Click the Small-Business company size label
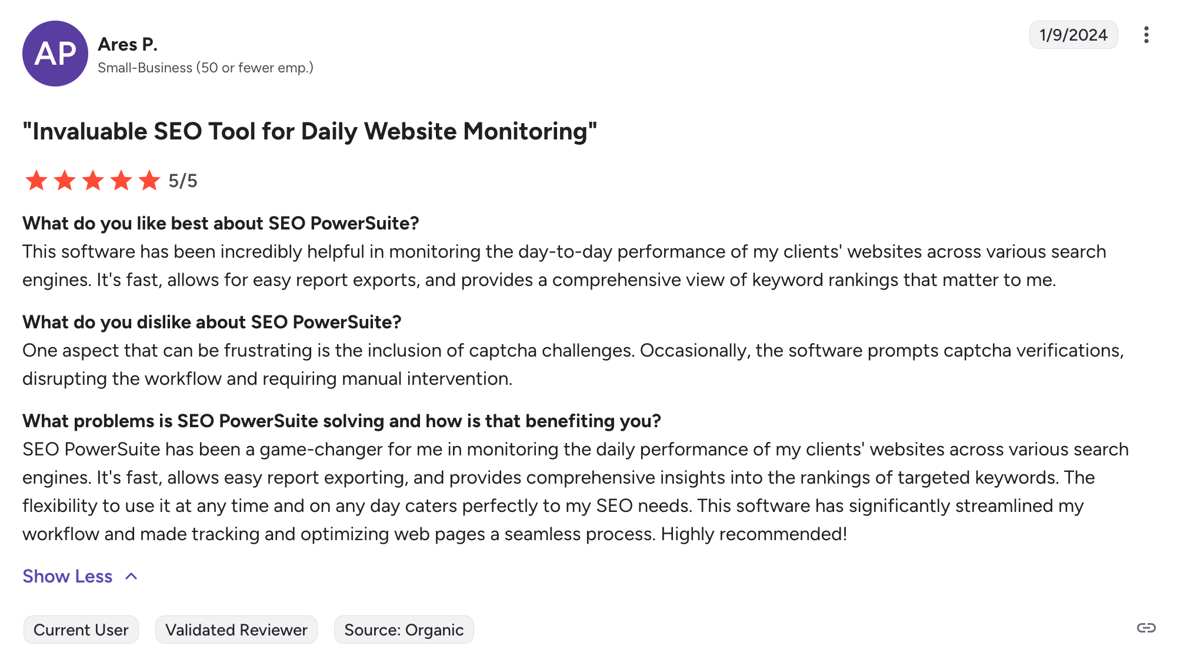1180x659 pixels. point(205,68)
